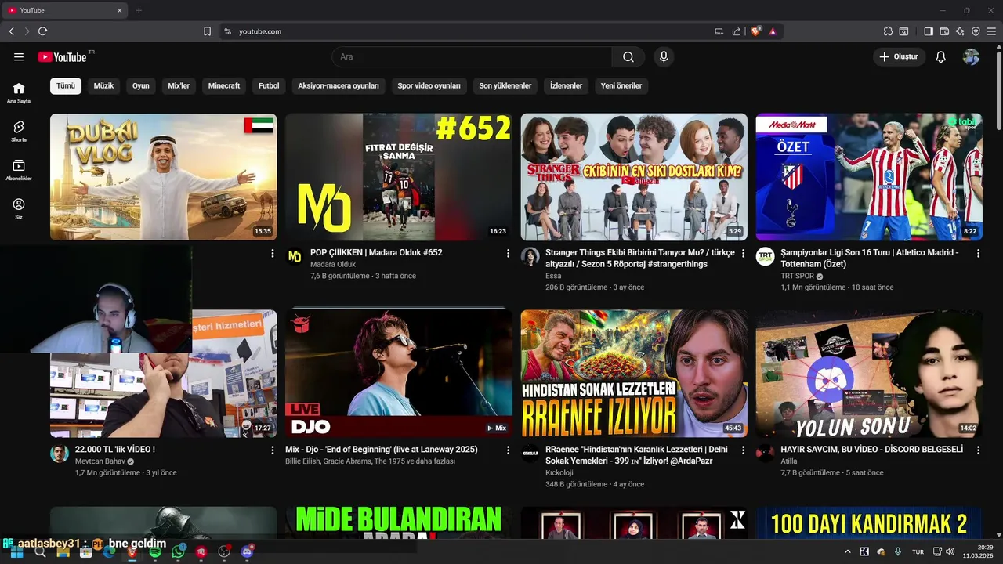The height and width of the screenshot is (564, 1003).
Task: Open options for RRaenee Hindistan video
Action: pyautogui.click(x=743, y=450)
